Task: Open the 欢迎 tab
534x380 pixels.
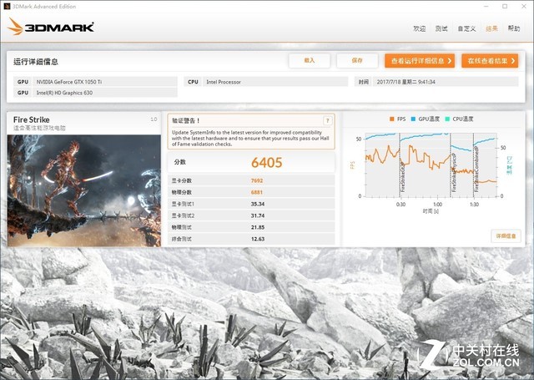Action: click(x=419, y=28)
